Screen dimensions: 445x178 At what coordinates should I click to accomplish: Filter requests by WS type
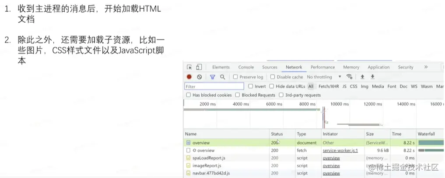coord(414,86)
